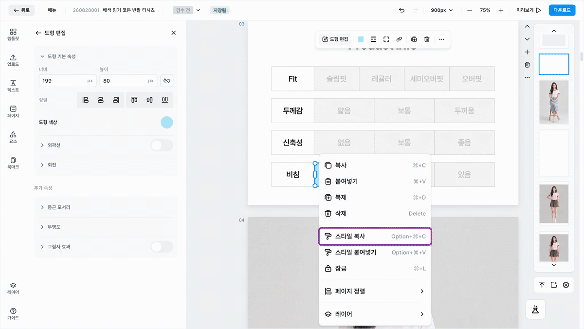
Task: Open line style icon in floating toolbar
Action: (x=373, y=39)
